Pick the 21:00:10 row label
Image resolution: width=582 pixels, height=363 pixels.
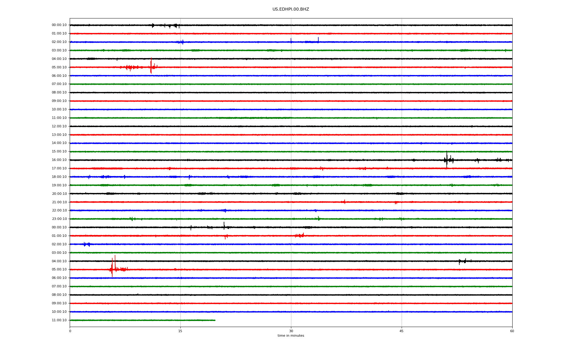tap(59, 202)
